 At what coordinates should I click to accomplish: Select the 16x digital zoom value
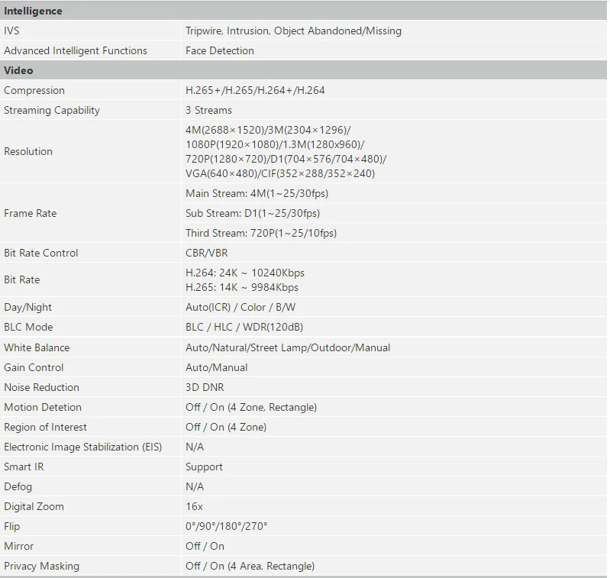point(194,506)
